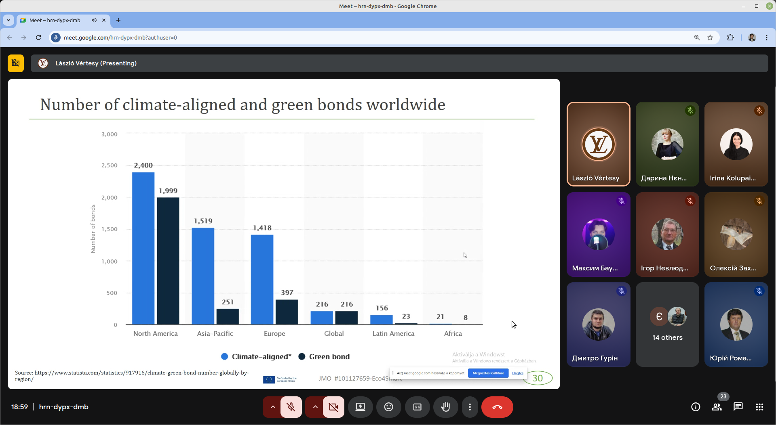Click the 14 others participant tile
The width and height of the screenshot is (776, 425).
(667, 325)
